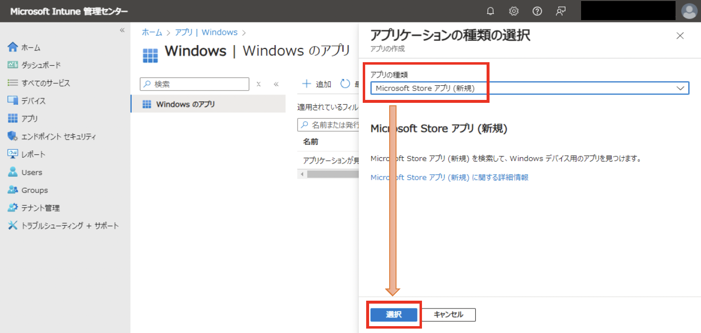This screenshot has width=701, height=333.
Task: Click the name or publisher filter box
Action: pos(328,125)
